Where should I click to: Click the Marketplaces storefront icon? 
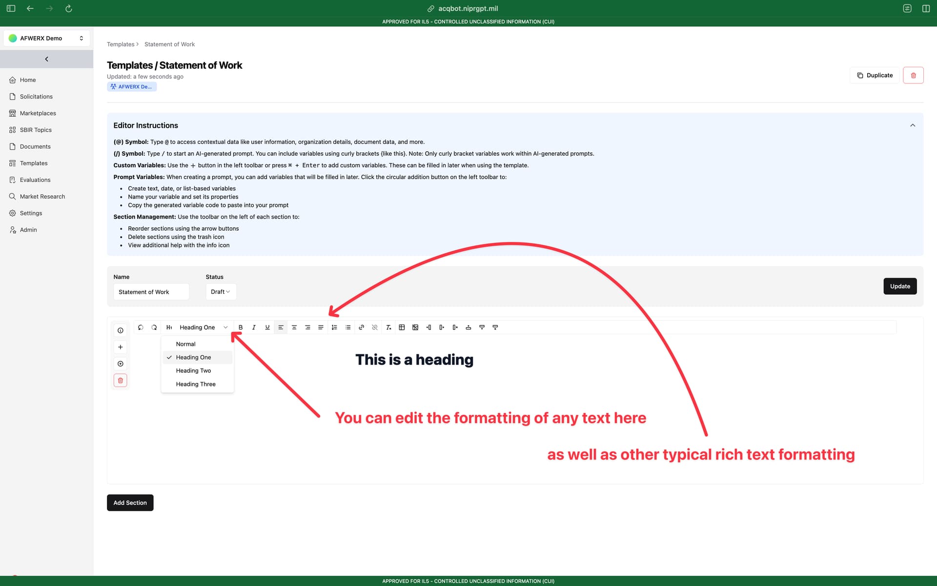coord(13,113)
